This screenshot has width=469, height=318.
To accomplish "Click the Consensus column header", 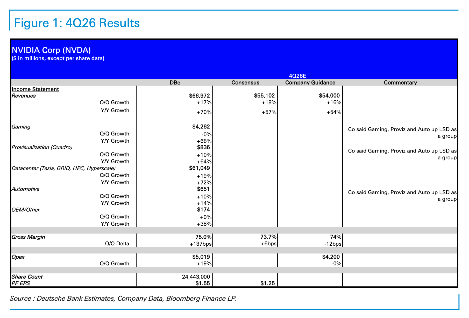I will tap(245, 82).
